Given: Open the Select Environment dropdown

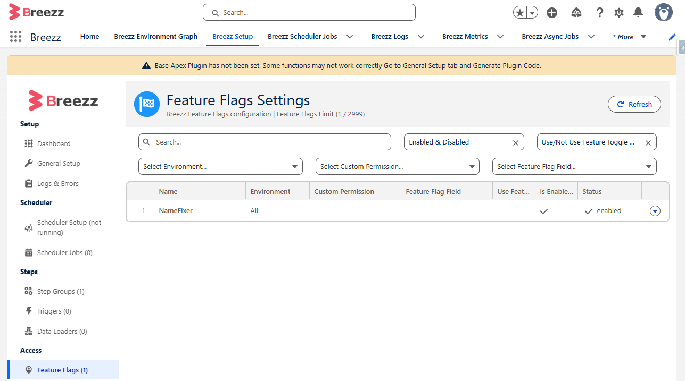Looking at the screenshot, I should 220,166.
